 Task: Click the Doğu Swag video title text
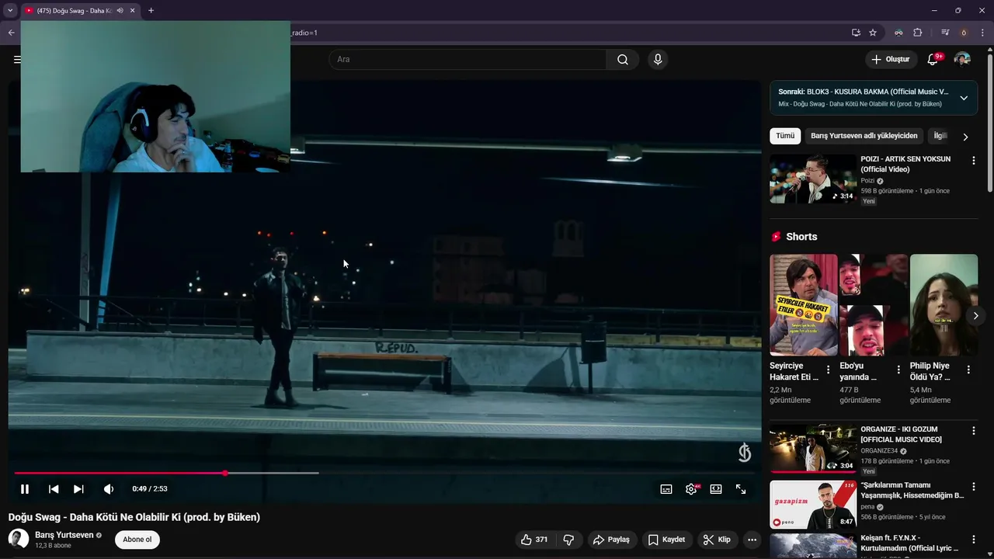click(134, 517)
